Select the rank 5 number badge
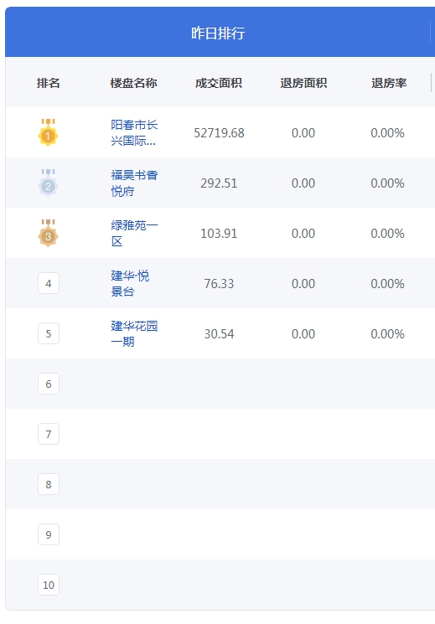The height and width of the screenshot is (624, 435). (49, 333)
